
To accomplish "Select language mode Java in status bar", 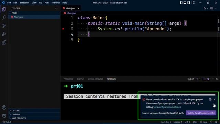I will [205, 122].
